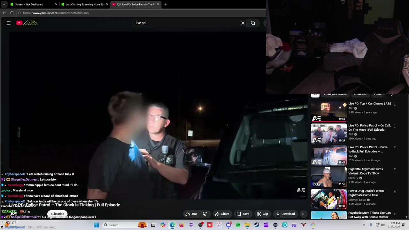This screenshot has height=230, width=409.
Task: Open the Windows taskbar Search box
Action: (125, 225)
